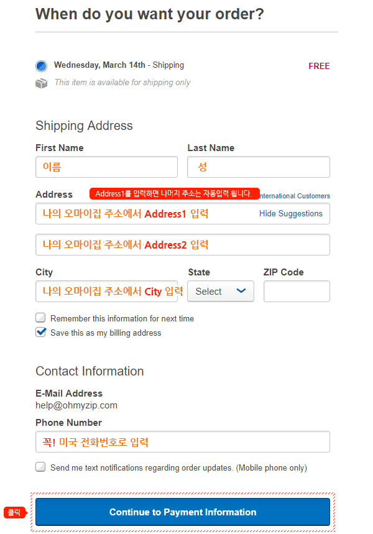Click the First Name input field
The image size is (373, 534).
106,167
